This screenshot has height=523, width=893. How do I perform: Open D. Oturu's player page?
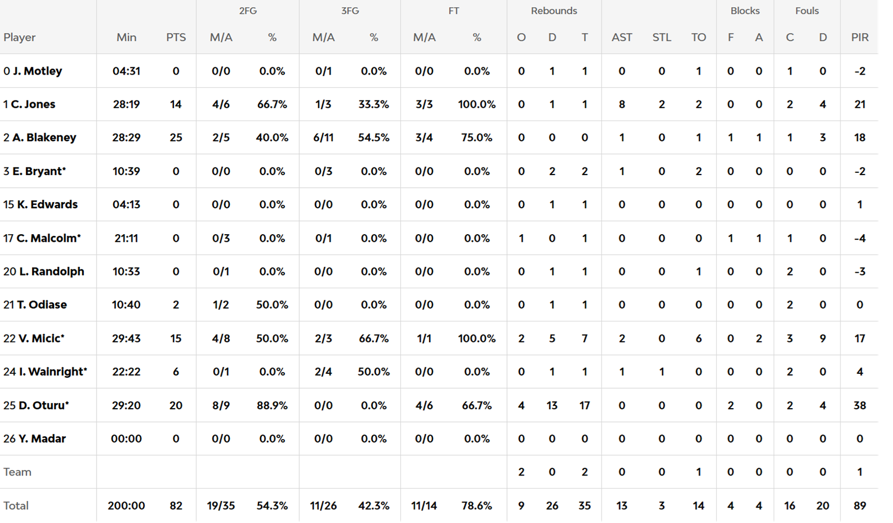(44, 405)
